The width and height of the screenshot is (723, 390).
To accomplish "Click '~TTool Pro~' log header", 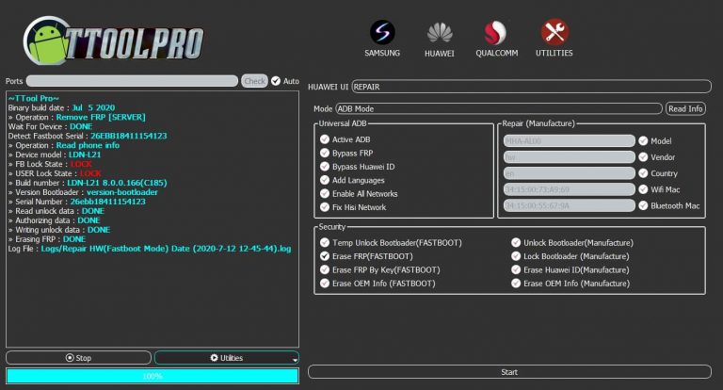I will pos(34,98).
